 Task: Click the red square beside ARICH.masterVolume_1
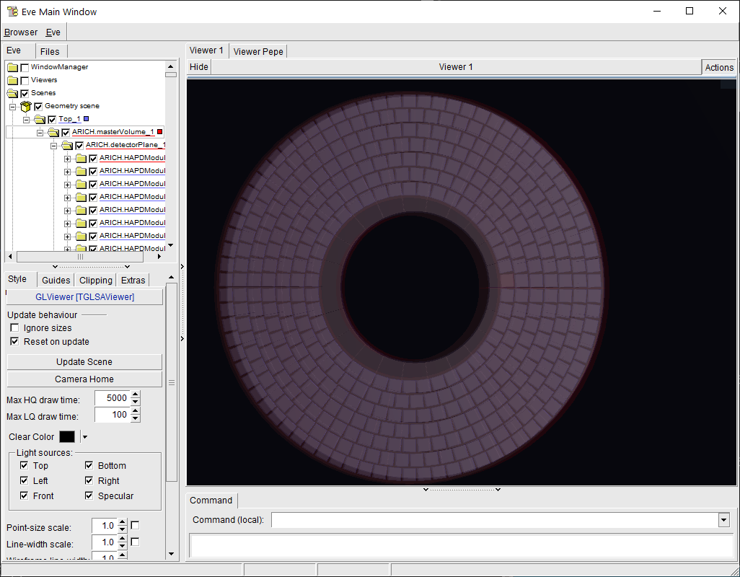[160, 131]
